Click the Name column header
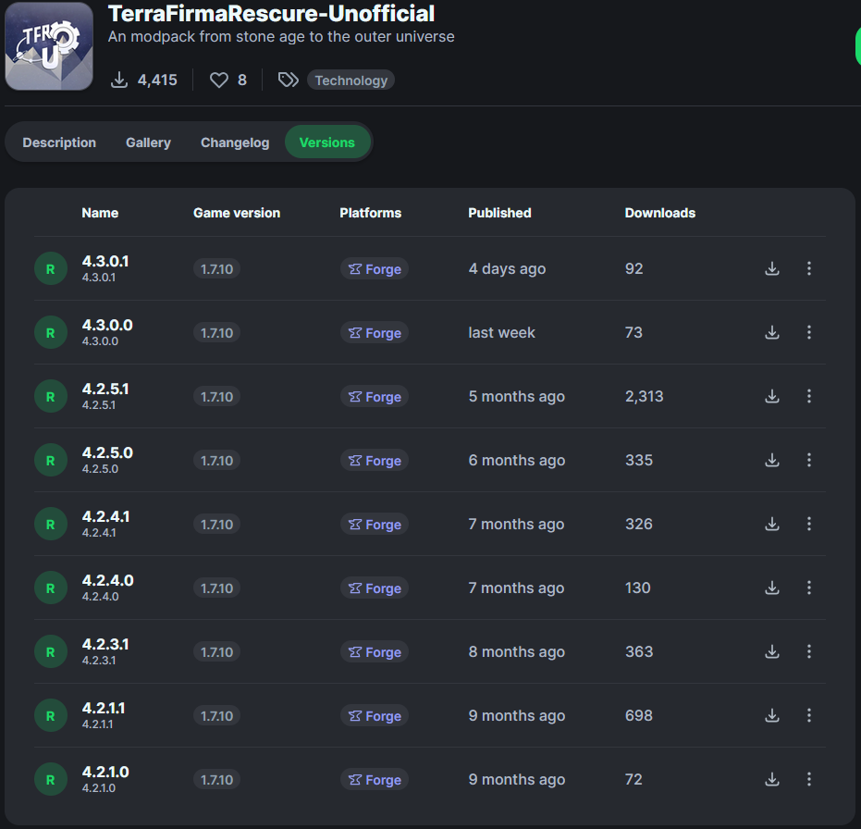861x829 pixels. coord(100,213)
